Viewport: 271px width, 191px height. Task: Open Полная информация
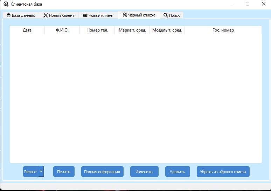[102, 171]
